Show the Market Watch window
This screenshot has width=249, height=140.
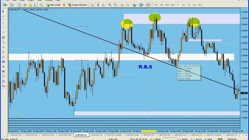(x=19, y=5)
